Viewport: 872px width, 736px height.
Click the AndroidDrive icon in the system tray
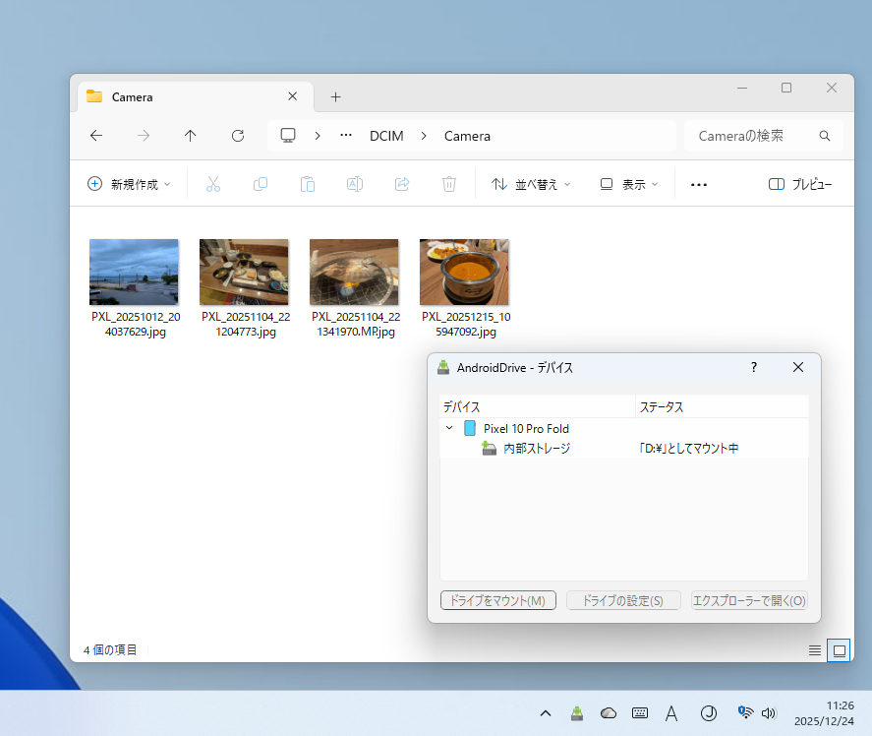pyautogui.click(x=577, y=712)
